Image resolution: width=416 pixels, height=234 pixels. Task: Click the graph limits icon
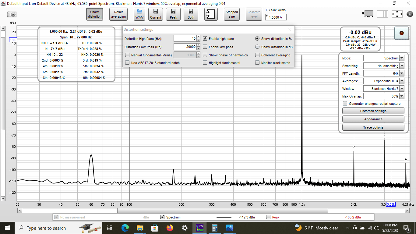pyautogui.click(x=368, y=14)
